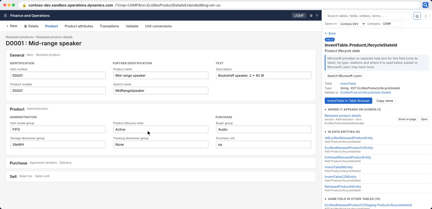Click New in the action bar
Image resolution: width=432 pixels, height=209 pixels.
pyautogui.click(x=12, y=26)
